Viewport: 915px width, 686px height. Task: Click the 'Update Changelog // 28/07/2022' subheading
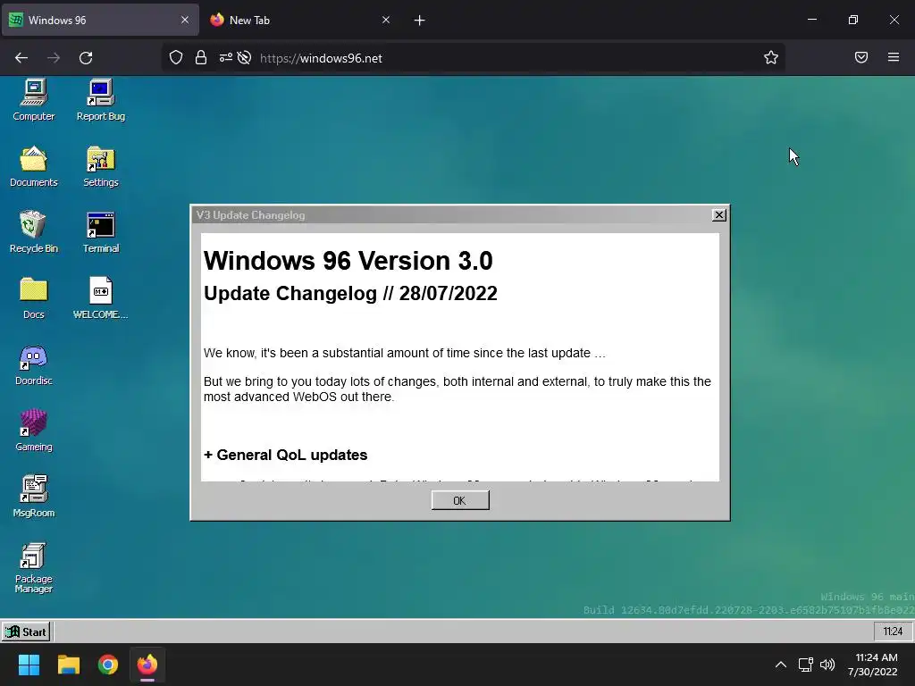tap(350, 293)
